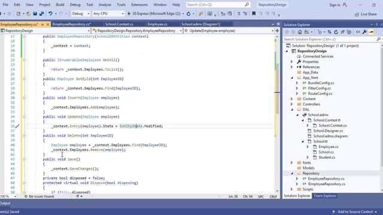Expand the References node
The image size is (383, 215).
291,67
